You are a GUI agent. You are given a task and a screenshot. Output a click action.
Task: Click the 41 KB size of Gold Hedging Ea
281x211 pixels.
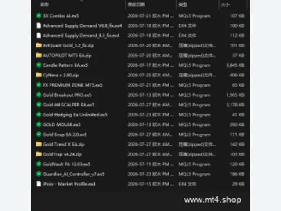point(238,115)
